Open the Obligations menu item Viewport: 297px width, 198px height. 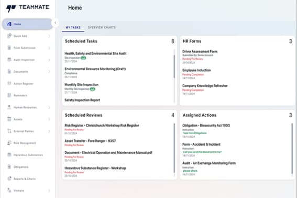(x=27, y=167)
